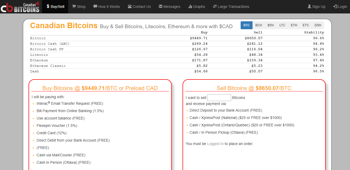Click the Bitcoin row name
350x170 pixels.
click(38, 38)
